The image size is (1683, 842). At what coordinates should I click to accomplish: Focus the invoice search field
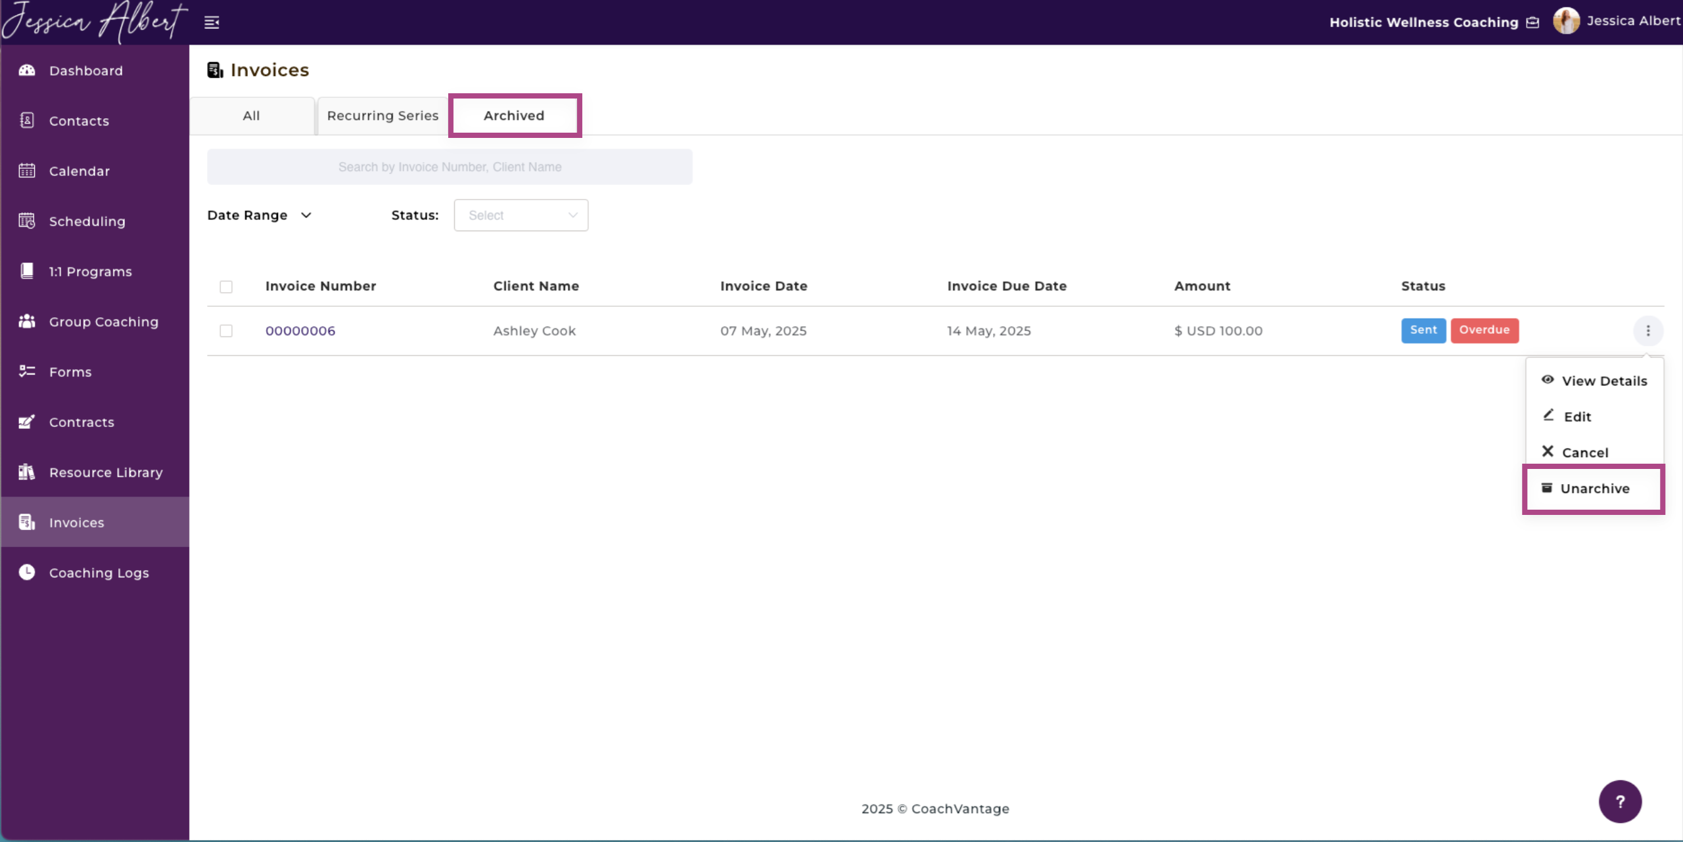pos(450,167)
